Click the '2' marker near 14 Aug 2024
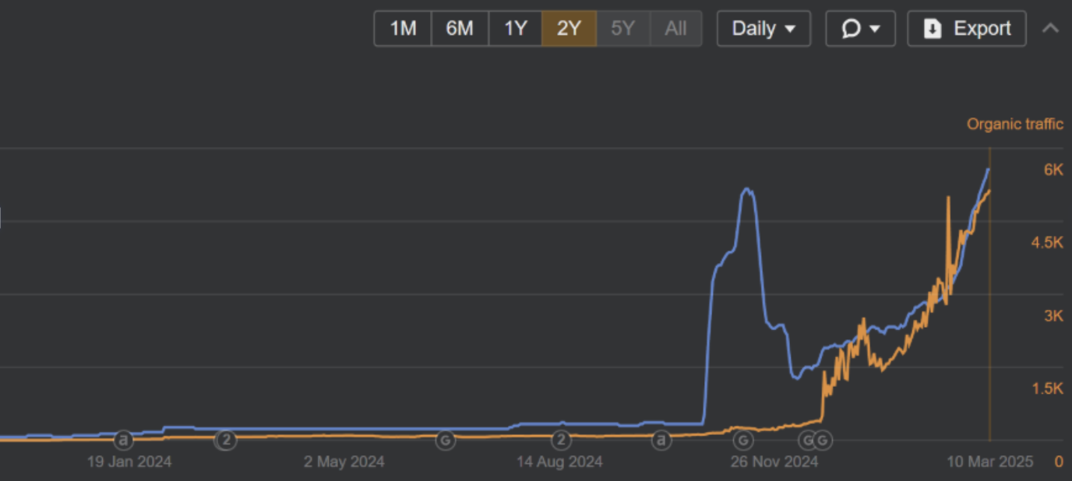Viewport: 1072px width, 481px height. click(x=561, y=440)
